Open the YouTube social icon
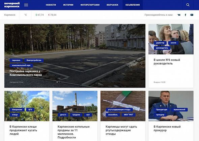The height and width of the screenshot is (141, 199). pyautogui.click(x=192, y=15)
